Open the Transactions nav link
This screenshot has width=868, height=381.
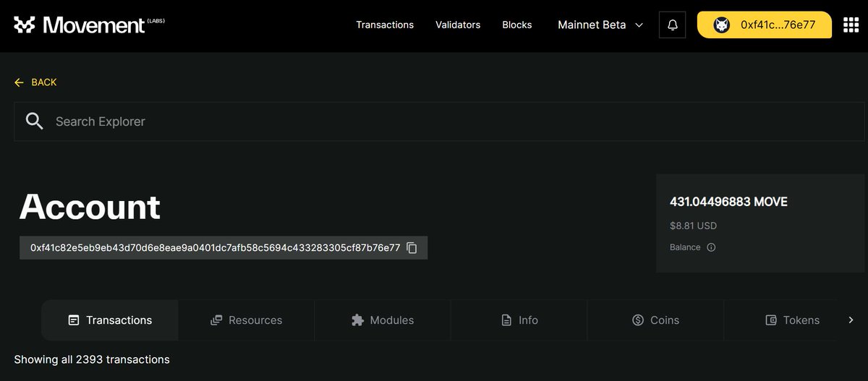pyautogui.click(x=385, y=25)
